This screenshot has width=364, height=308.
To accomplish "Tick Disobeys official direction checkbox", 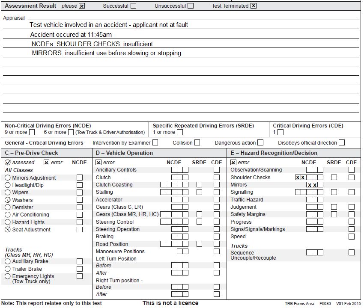I will coord(342,142).
